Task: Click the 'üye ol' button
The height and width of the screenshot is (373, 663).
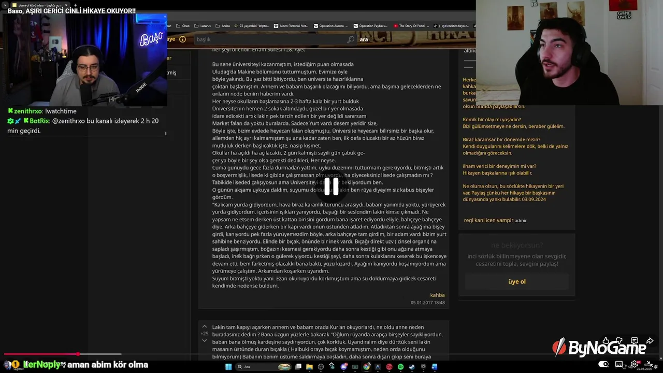Action: (x=517, y=282)
